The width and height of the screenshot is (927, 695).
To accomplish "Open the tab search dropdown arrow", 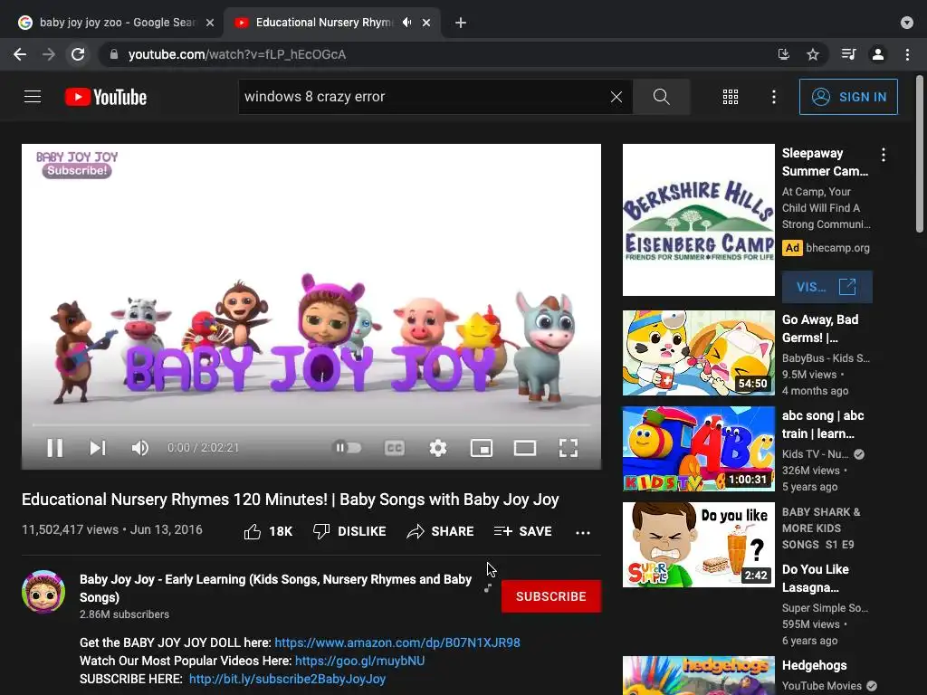I will coord(906,23).
